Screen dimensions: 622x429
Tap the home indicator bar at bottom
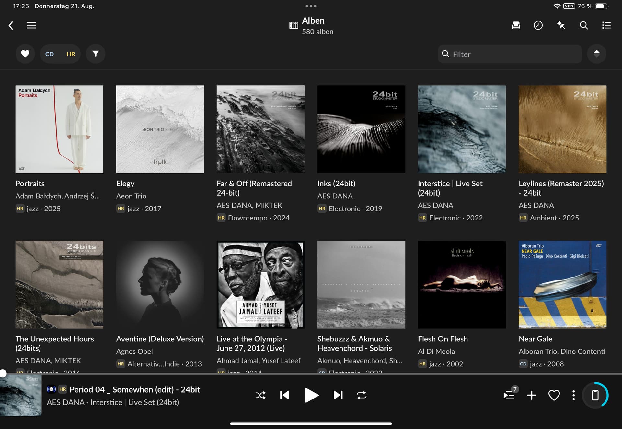click(311, 423)
